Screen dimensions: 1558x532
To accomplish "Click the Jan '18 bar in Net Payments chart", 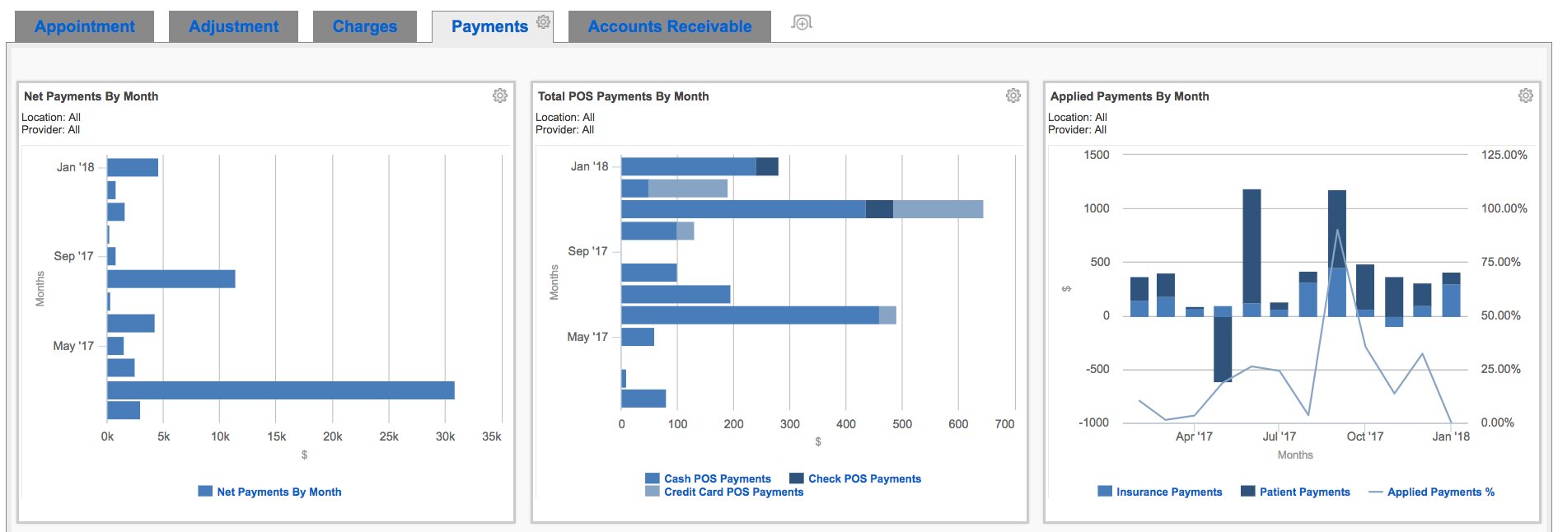I will (132, 167).
